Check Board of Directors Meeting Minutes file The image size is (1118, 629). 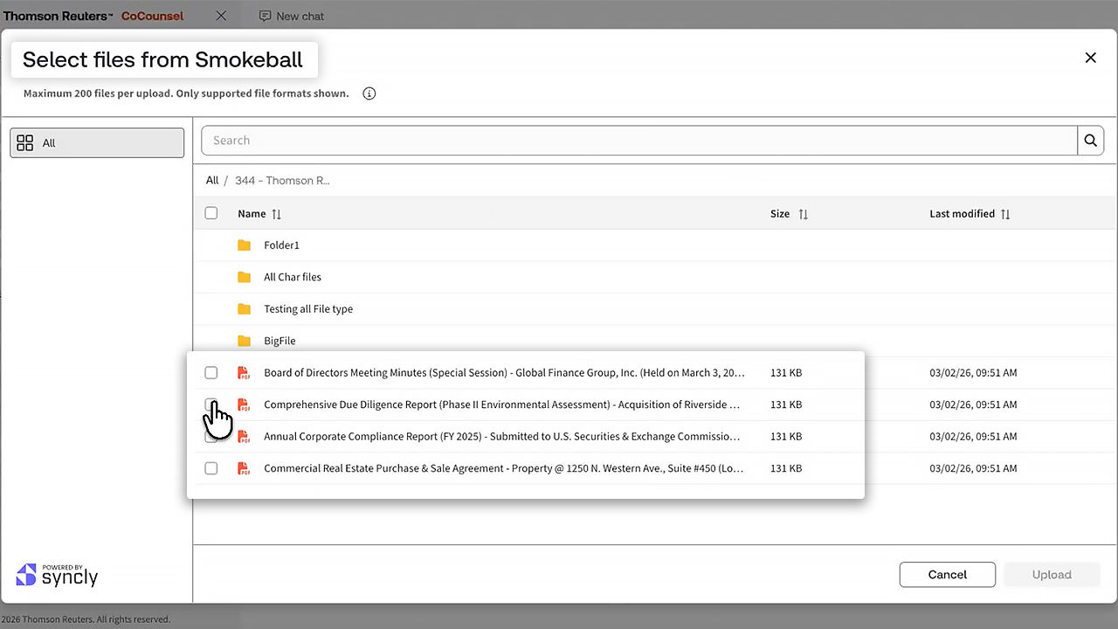point(211,373)
